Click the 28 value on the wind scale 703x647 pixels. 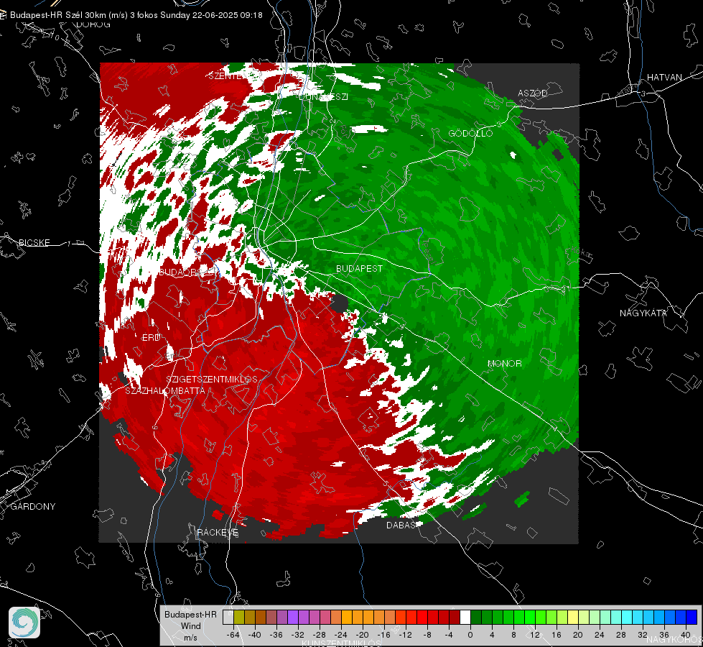pyautogui.click(x=621, y=635)
